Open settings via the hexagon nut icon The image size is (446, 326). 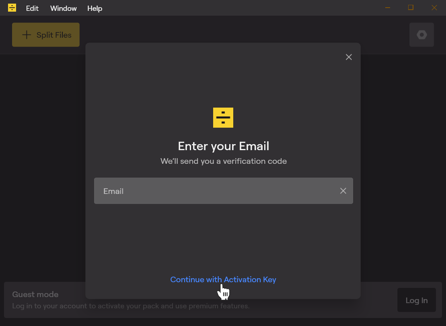tap(421, 35)
